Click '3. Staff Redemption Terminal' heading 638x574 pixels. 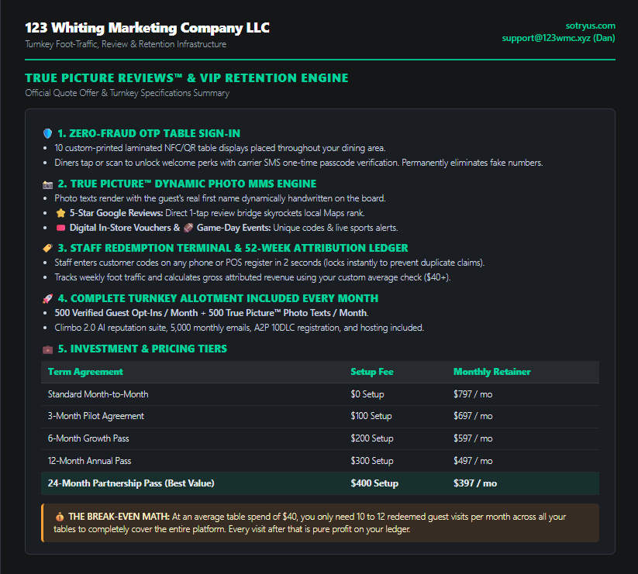point(233,248)
